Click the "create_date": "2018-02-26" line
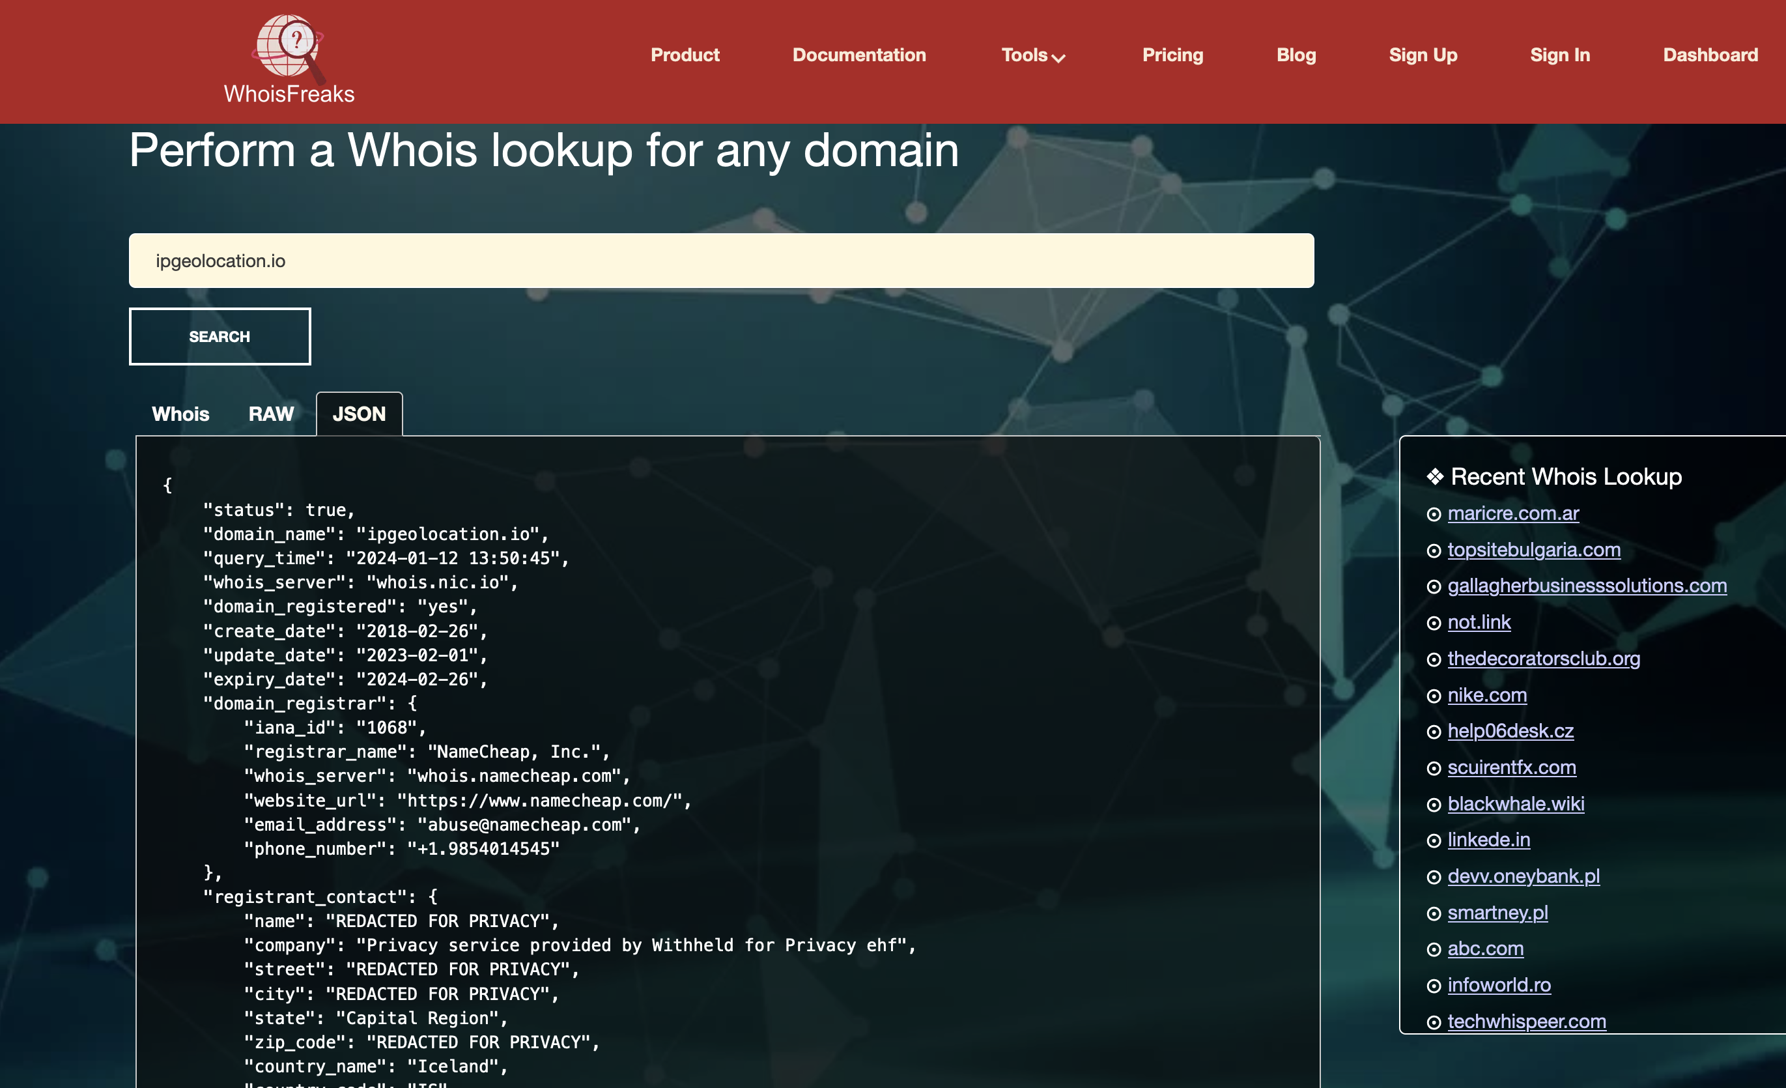The height and width of the screenshot is (1088, 1786). click(345, 631)
